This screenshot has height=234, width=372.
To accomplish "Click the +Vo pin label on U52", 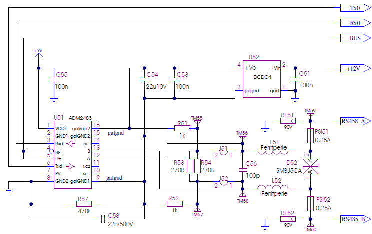I will (x=250, y=68).
